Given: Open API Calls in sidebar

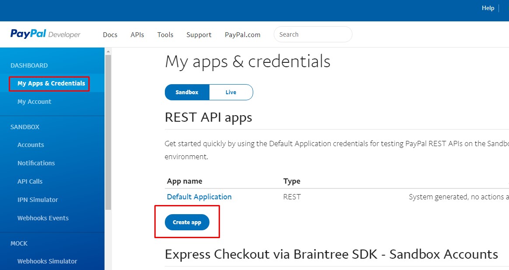Looking at the screenshot, I should [30, 181].
